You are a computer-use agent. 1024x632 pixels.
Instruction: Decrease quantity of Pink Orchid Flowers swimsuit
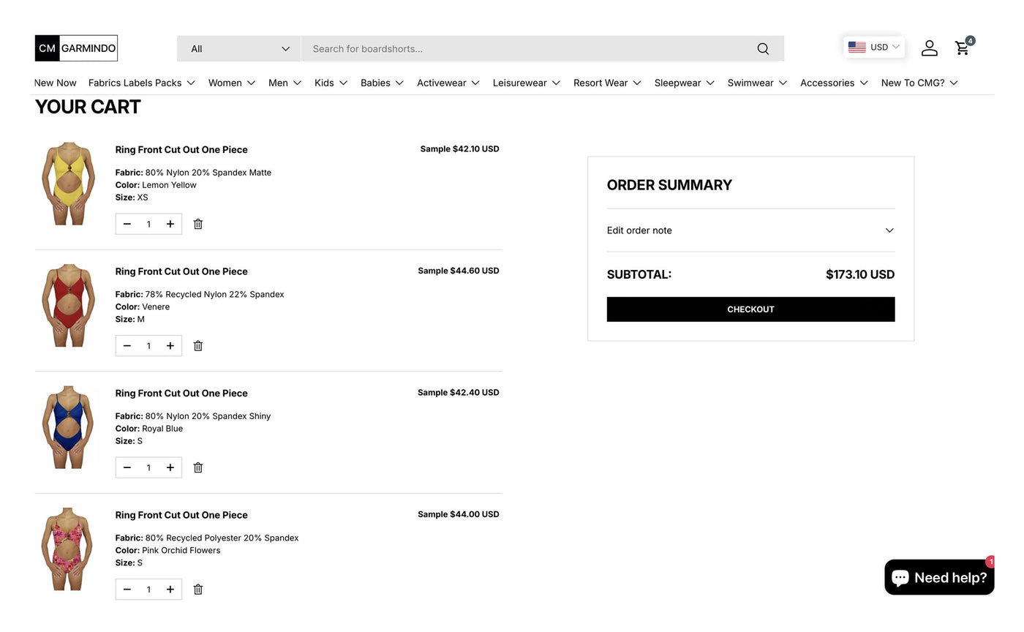[127, 590]
